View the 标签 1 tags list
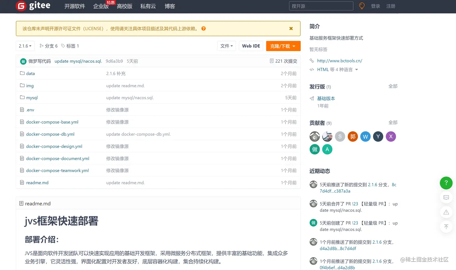The image size is (456, 270). 70,46
